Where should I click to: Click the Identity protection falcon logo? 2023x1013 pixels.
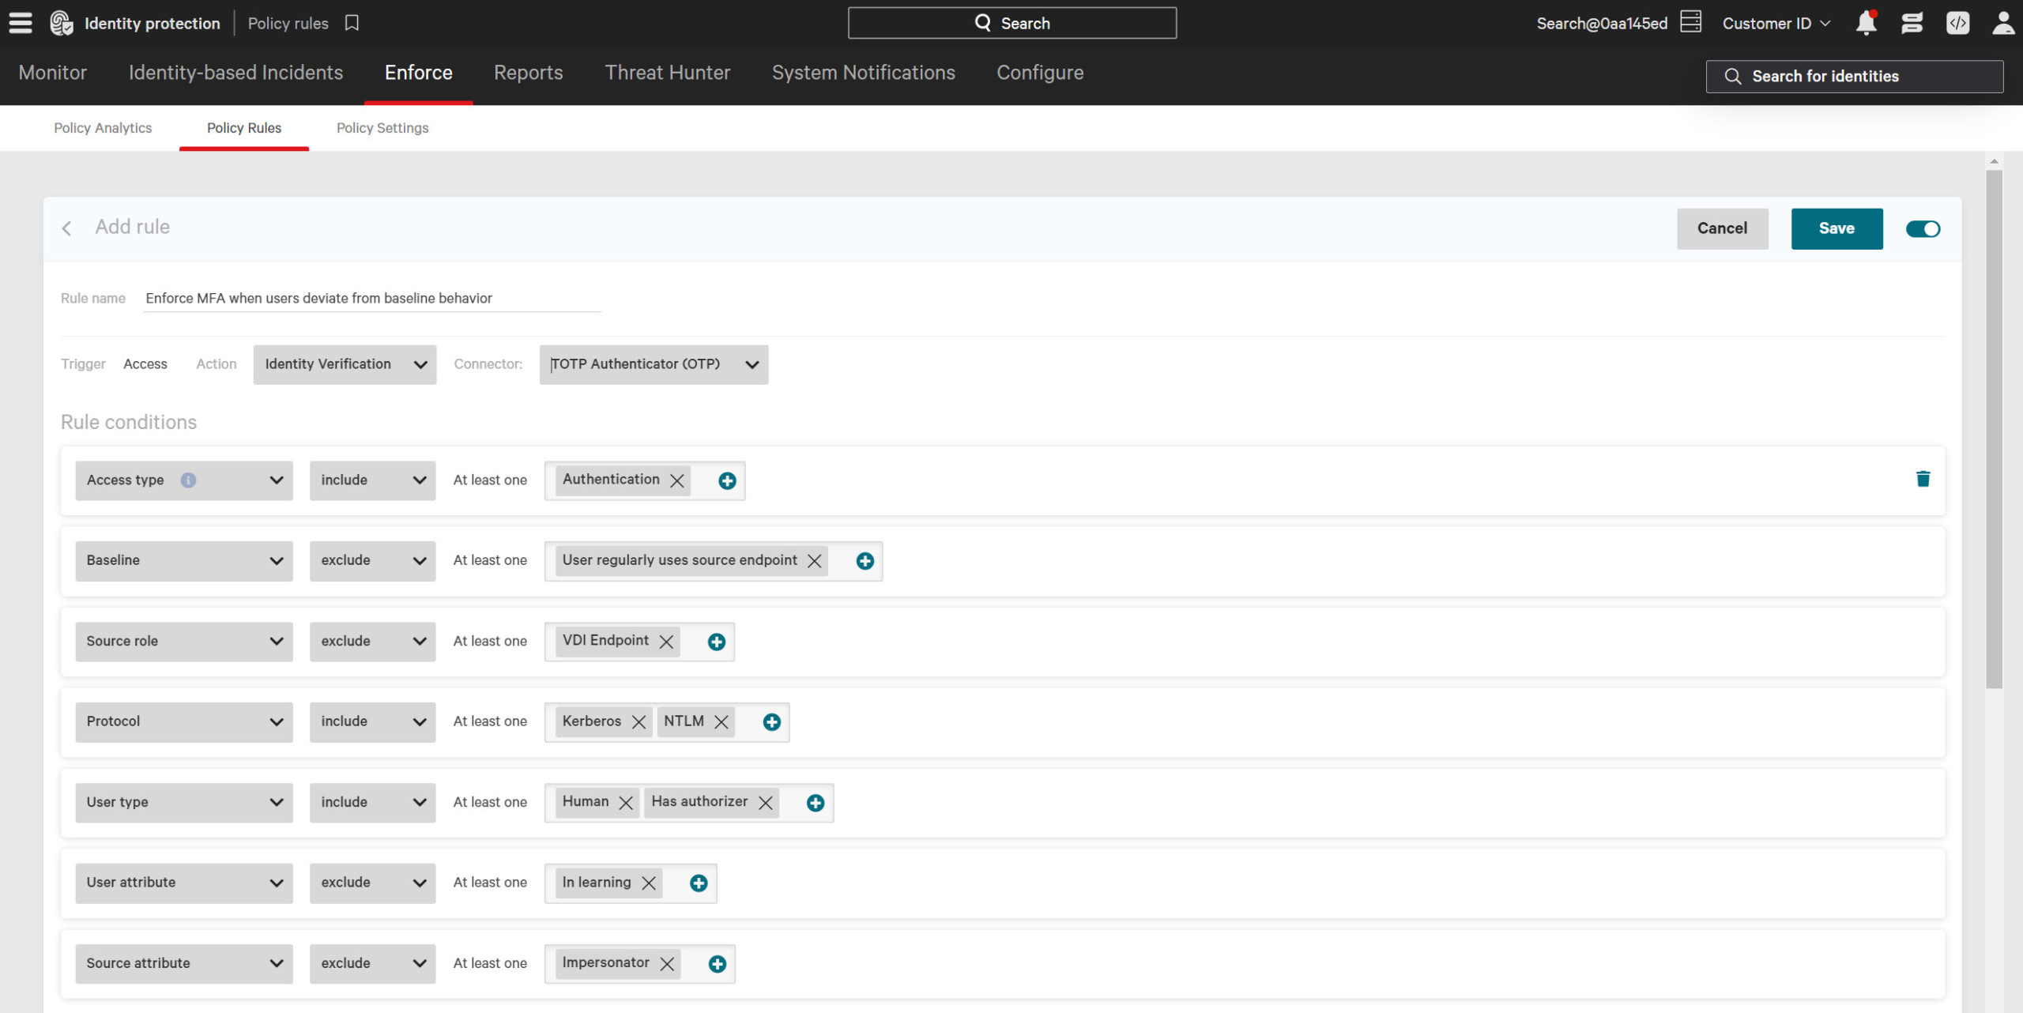point(62,23)
